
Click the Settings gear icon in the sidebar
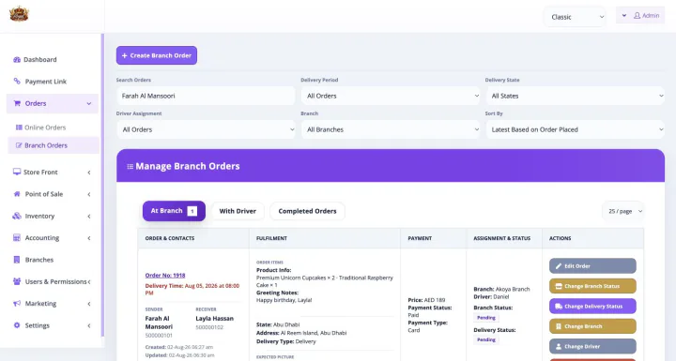tap(17, 325)
